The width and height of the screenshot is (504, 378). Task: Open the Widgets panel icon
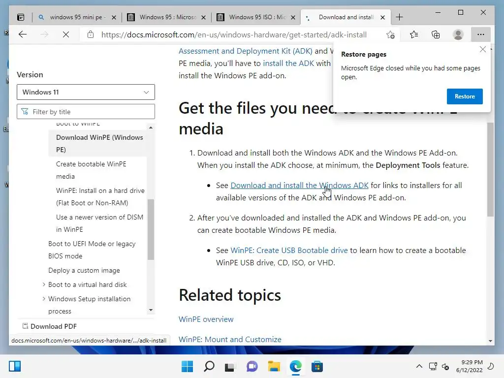click(15, 366)
